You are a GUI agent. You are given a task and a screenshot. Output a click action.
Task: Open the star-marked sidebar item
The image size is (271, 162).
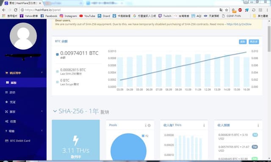(23, 102)
